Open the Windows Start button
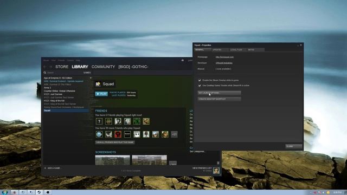 [4, 192]
